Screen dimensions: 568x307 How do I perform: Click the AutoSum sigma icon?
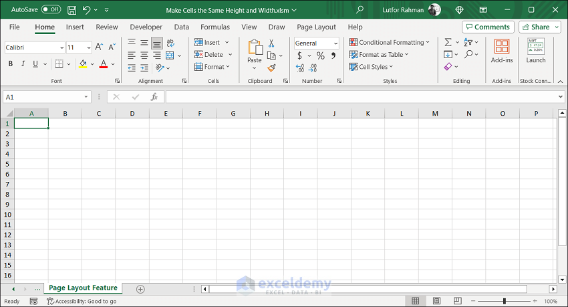(448, 42)
